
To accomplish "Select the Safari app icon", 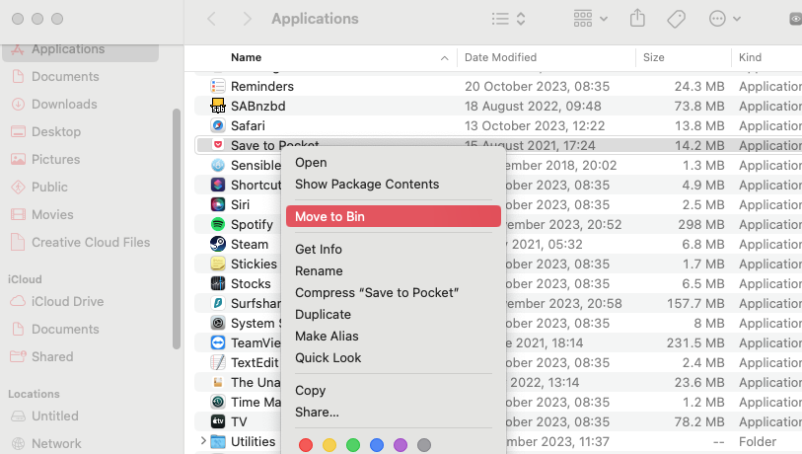I will (218, 125).
